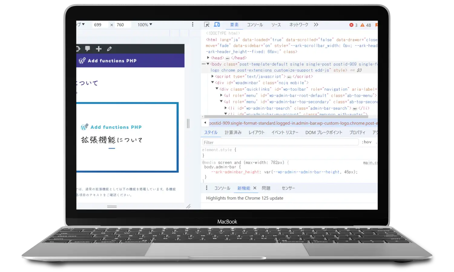The image size is (454, 272).
Task: Click the panel divider drag handle
Action: (188, 123)
